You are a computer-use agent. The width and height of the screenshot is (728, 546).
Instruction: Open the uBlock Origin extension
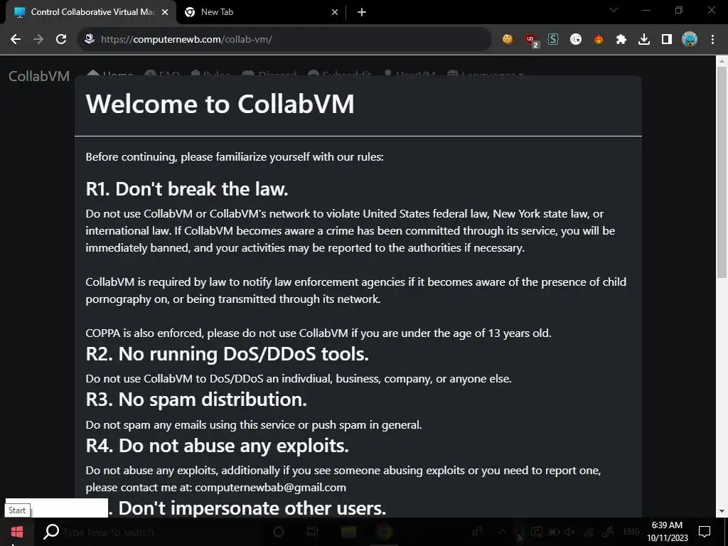[531, 41]
